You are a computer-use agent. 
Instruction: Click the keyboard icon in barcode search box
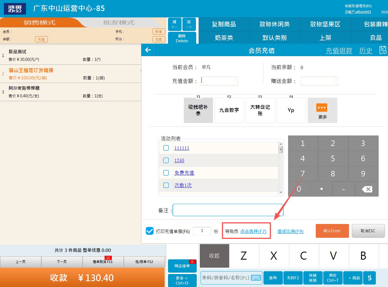click(256, 278)
